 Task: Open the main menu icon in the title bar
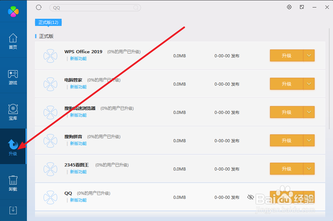302,7
